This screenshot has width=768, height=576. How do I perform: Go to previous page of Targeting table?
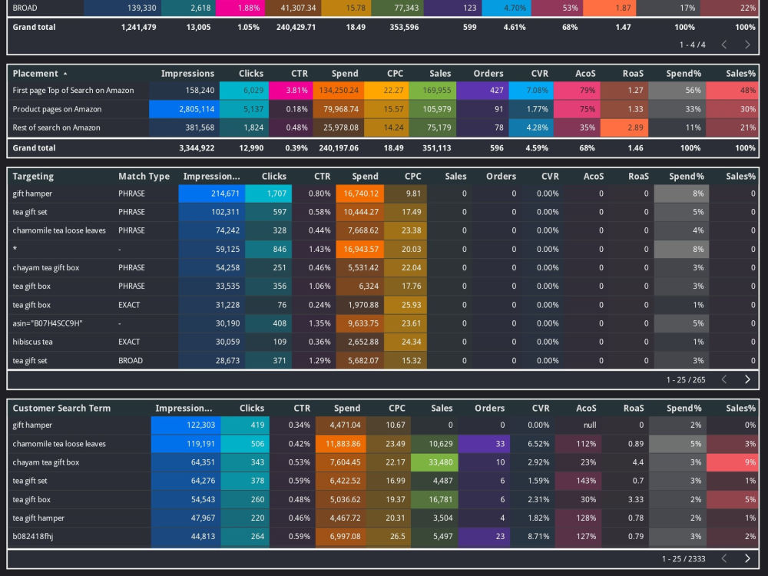coord(724,379)
